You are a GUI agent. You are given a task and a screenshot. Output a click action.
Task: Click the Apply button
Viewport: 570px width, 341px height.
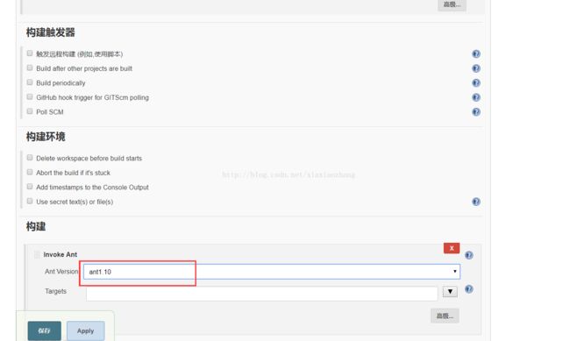click(85, 330)
